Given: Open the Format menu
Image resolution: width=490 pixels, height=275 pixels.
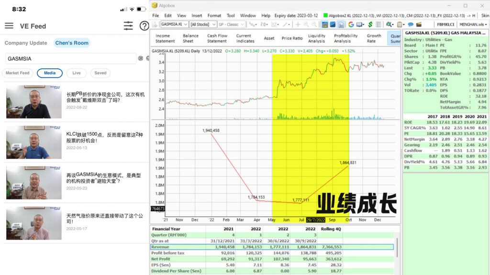Looking at the screenshot, I should click(214, 16).
